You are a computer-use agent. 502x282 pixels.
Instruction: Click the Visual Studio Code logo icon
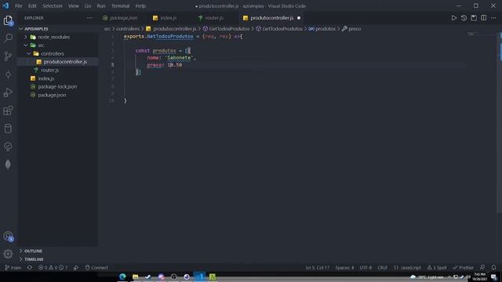(5, 5)
